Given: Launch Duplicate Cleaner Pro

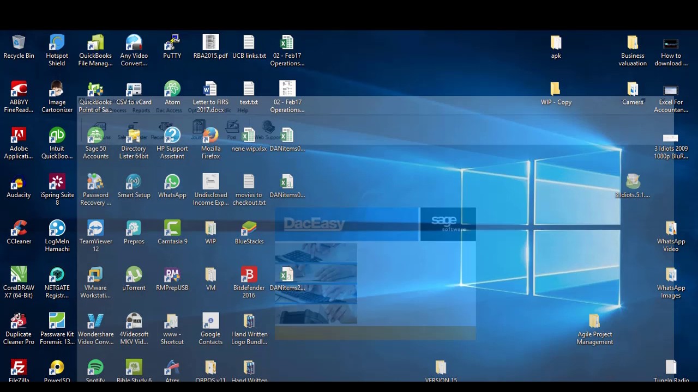Looking at the screenshot, I should [19, 329].
